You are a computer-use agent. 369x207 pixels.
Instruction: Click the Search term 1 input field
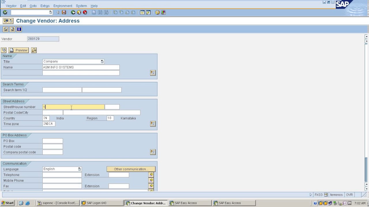[62, 90]
